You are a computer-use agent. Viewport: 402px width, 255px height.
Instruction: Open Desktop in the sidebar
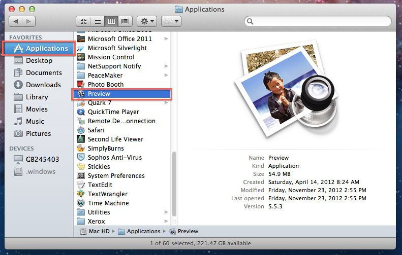coord(39,61)
